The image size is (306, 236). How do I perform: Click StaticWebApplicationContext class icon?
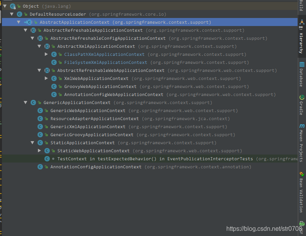[x=47, y=151]
